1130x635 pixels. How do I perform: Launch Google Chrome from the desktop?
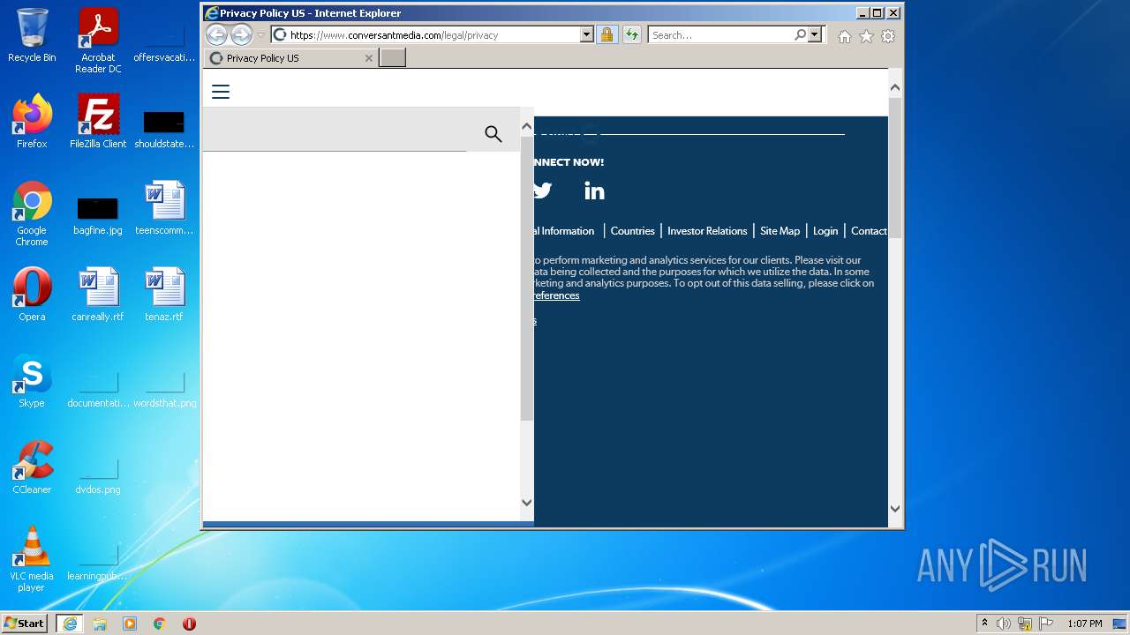pos(32,213)
